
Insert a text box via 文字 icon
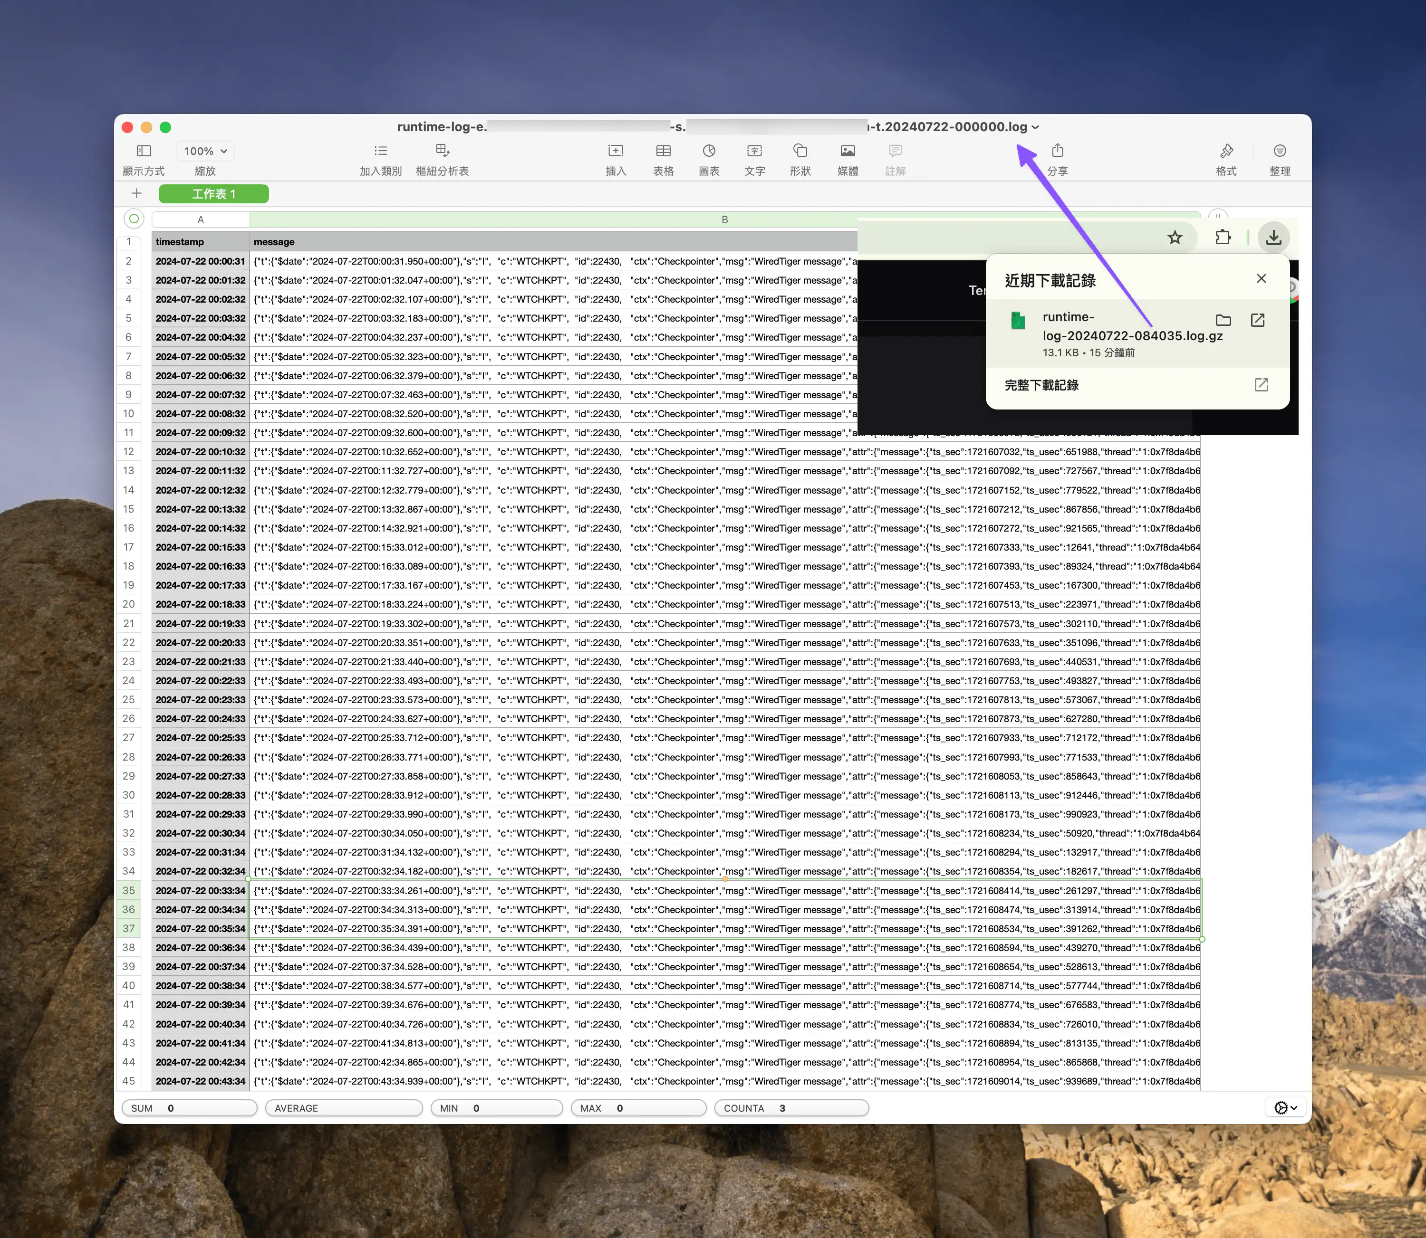coord(754,158)
